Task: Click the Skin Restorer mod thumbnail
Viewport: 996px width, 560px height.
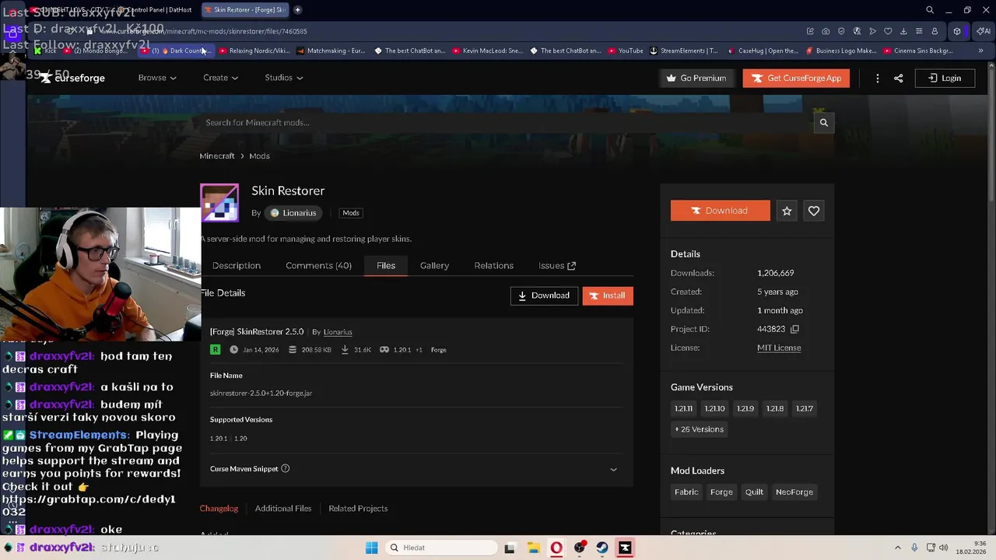Action: pyautogui.click(x=219, y=203)
